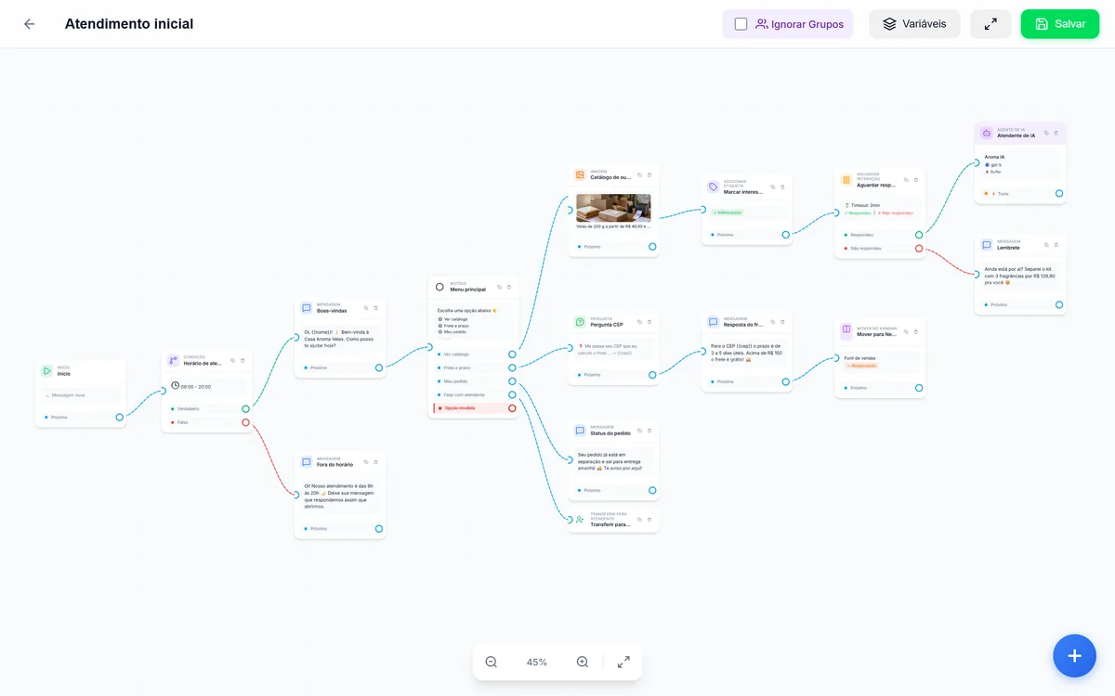Click the Não respondeu output connector

tap(919, 249)
